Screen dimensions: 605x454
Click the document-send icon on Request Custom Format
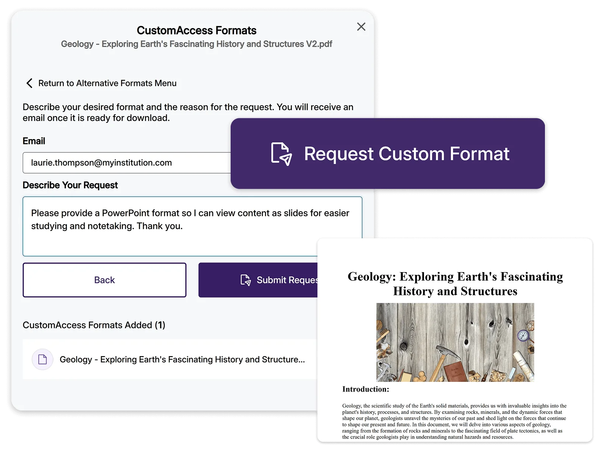281,154
